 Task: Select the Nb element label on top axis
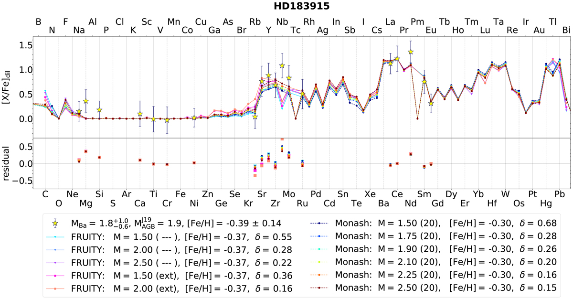click(282, 21)
